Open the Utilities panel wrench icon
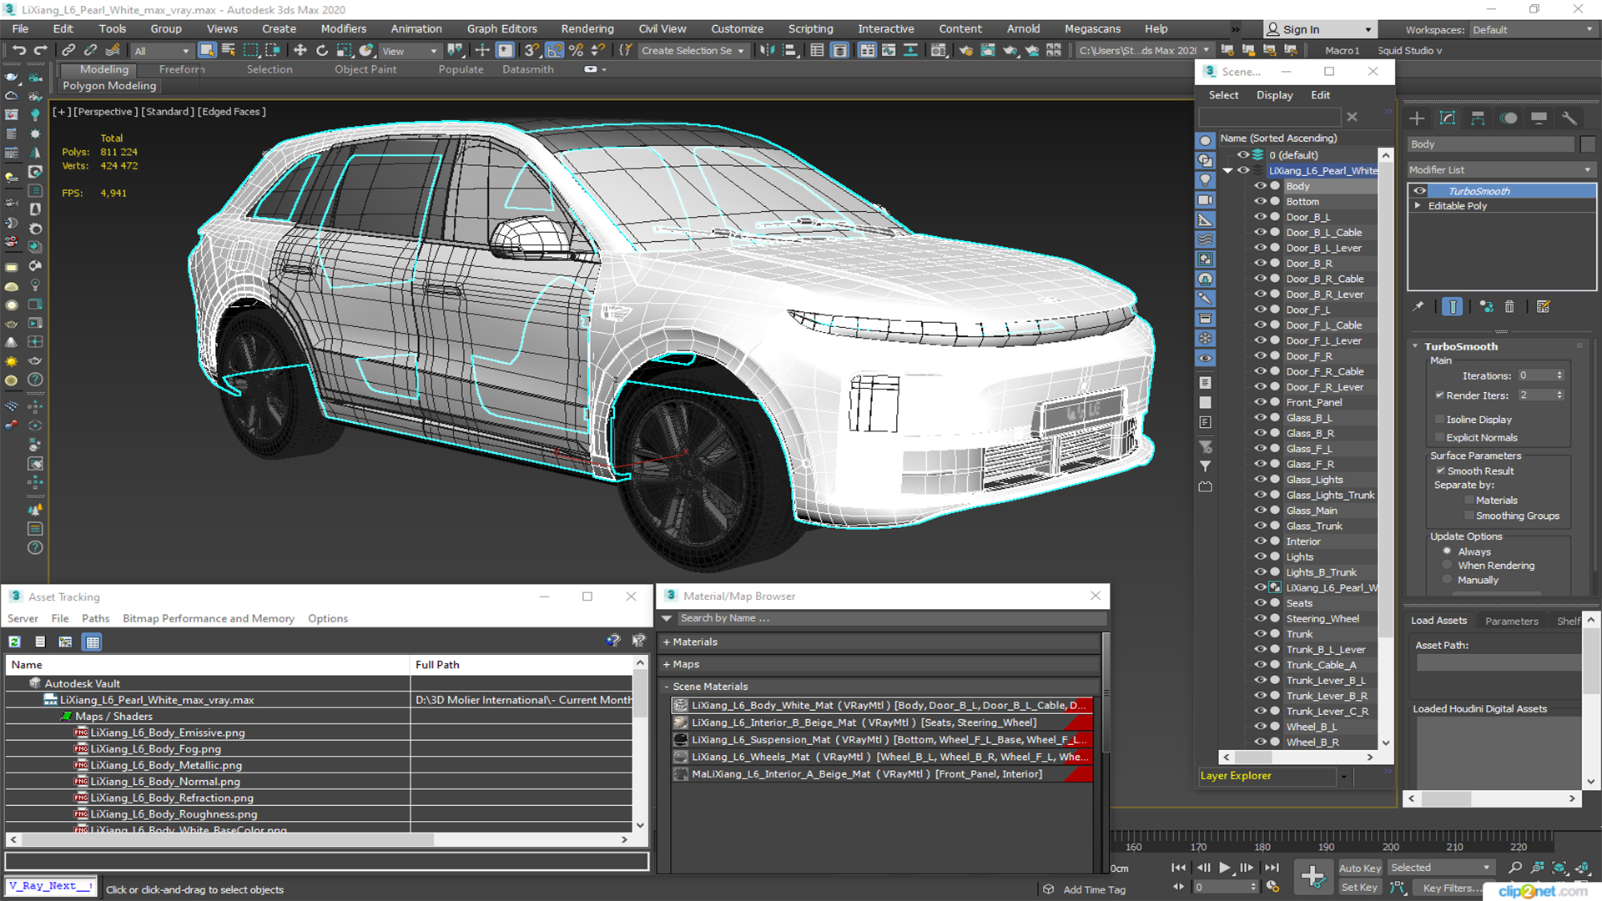The image size is (1602, 901). [x=1569, y=118]
